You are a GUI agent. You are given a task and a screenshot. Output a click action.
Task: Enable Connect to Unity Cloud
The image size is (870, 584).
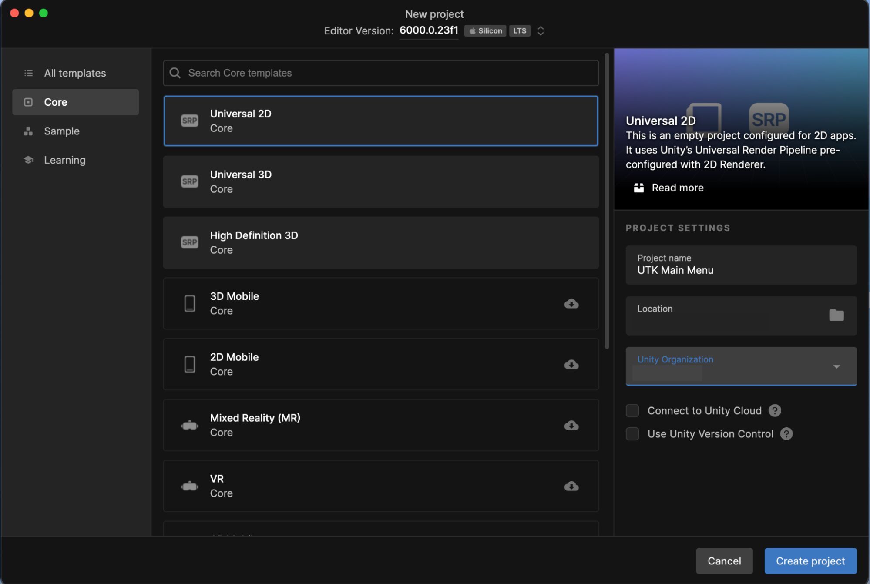point(632,410)
